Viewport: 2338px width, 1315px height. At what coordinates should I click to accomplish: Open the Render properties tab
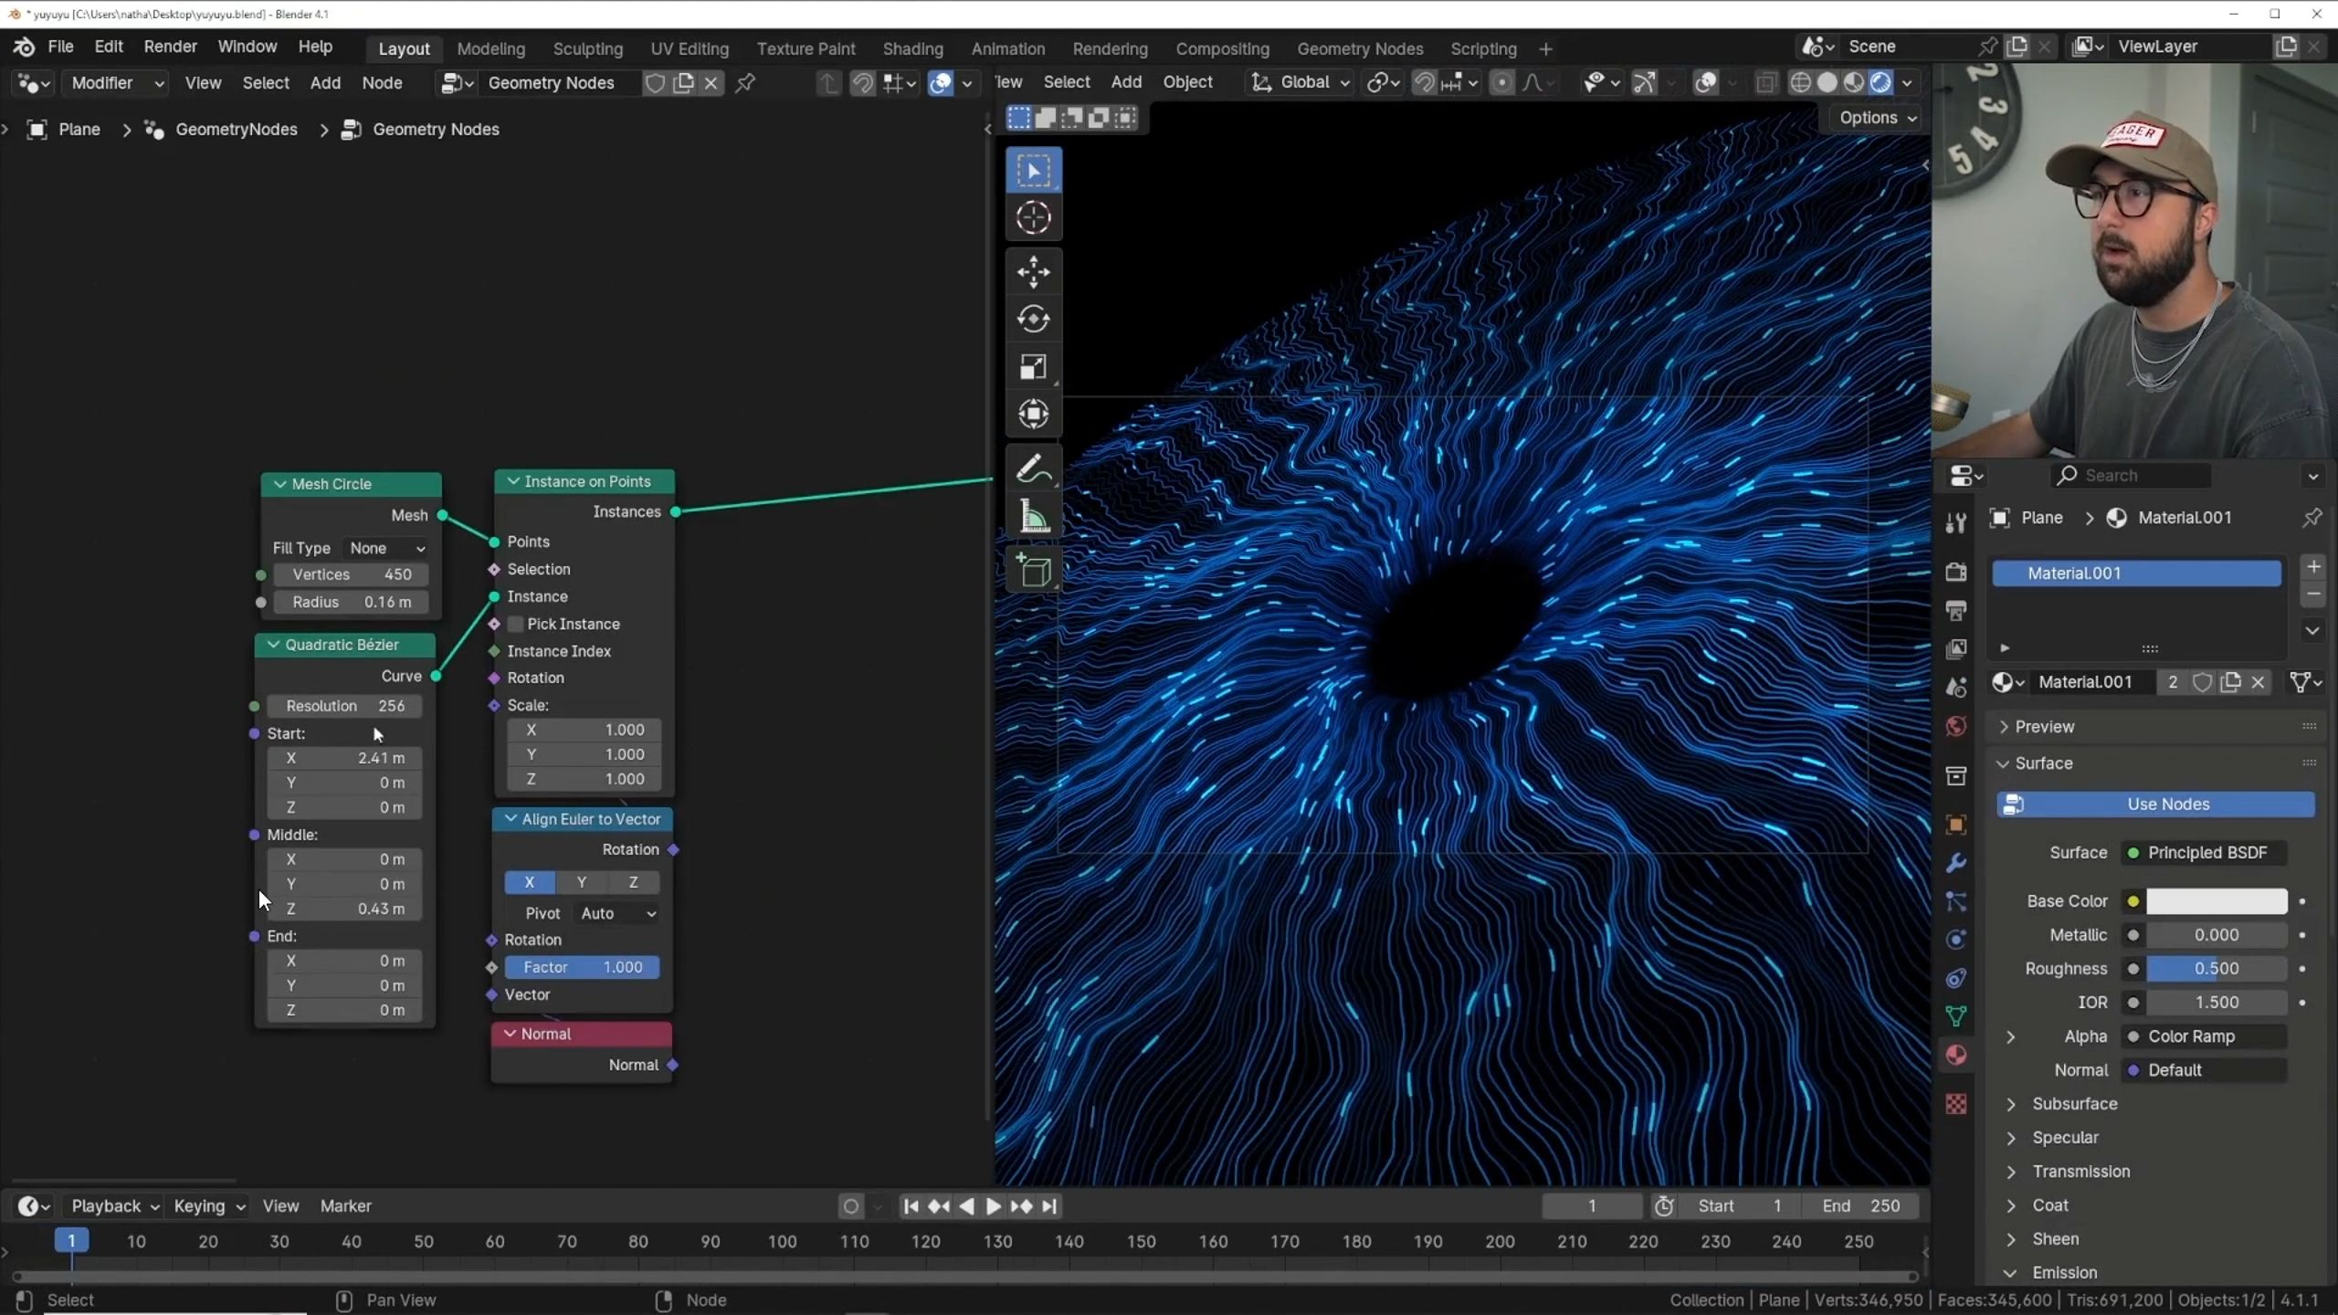point(1956,571)
